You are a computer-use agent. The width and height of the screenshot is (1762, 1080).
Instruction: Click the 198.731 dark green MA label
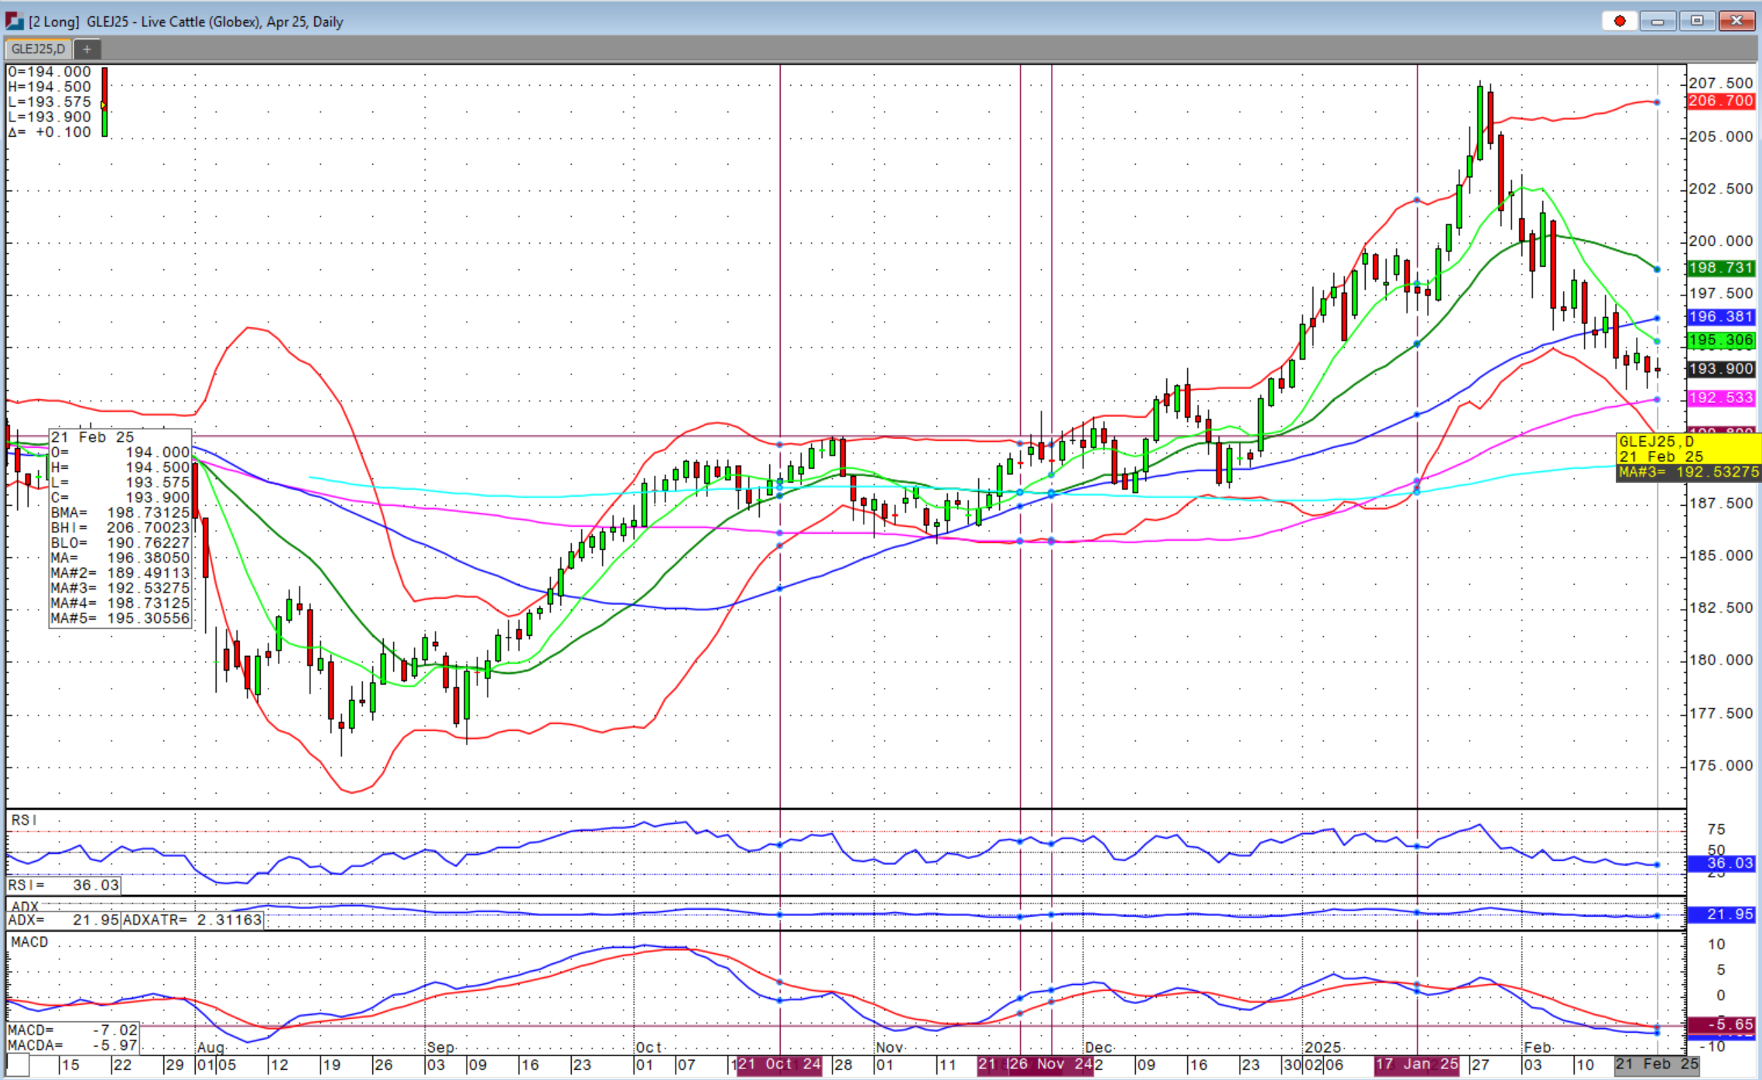point(1720,268)
